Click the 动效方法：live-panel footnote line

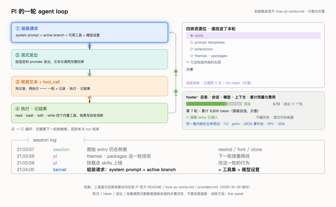168,194
